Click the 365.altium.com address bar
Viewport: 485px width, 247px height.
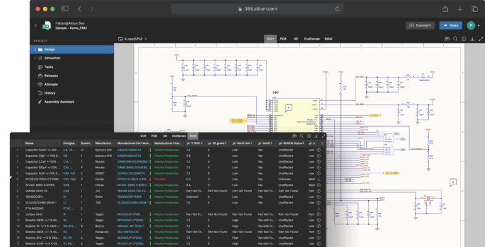(x=257, y=9)
